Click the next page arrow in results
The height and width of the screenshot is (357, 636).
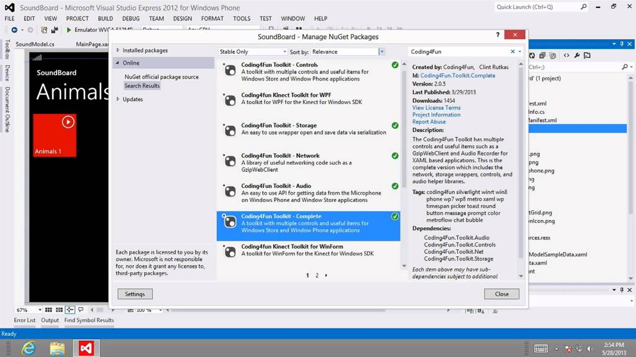pos(326,275)
